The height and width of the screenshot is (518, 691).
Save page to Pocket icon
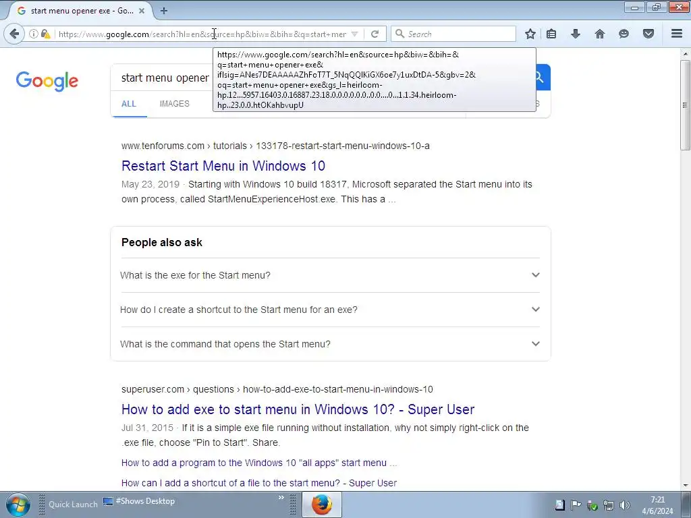[x=648, y=34]
